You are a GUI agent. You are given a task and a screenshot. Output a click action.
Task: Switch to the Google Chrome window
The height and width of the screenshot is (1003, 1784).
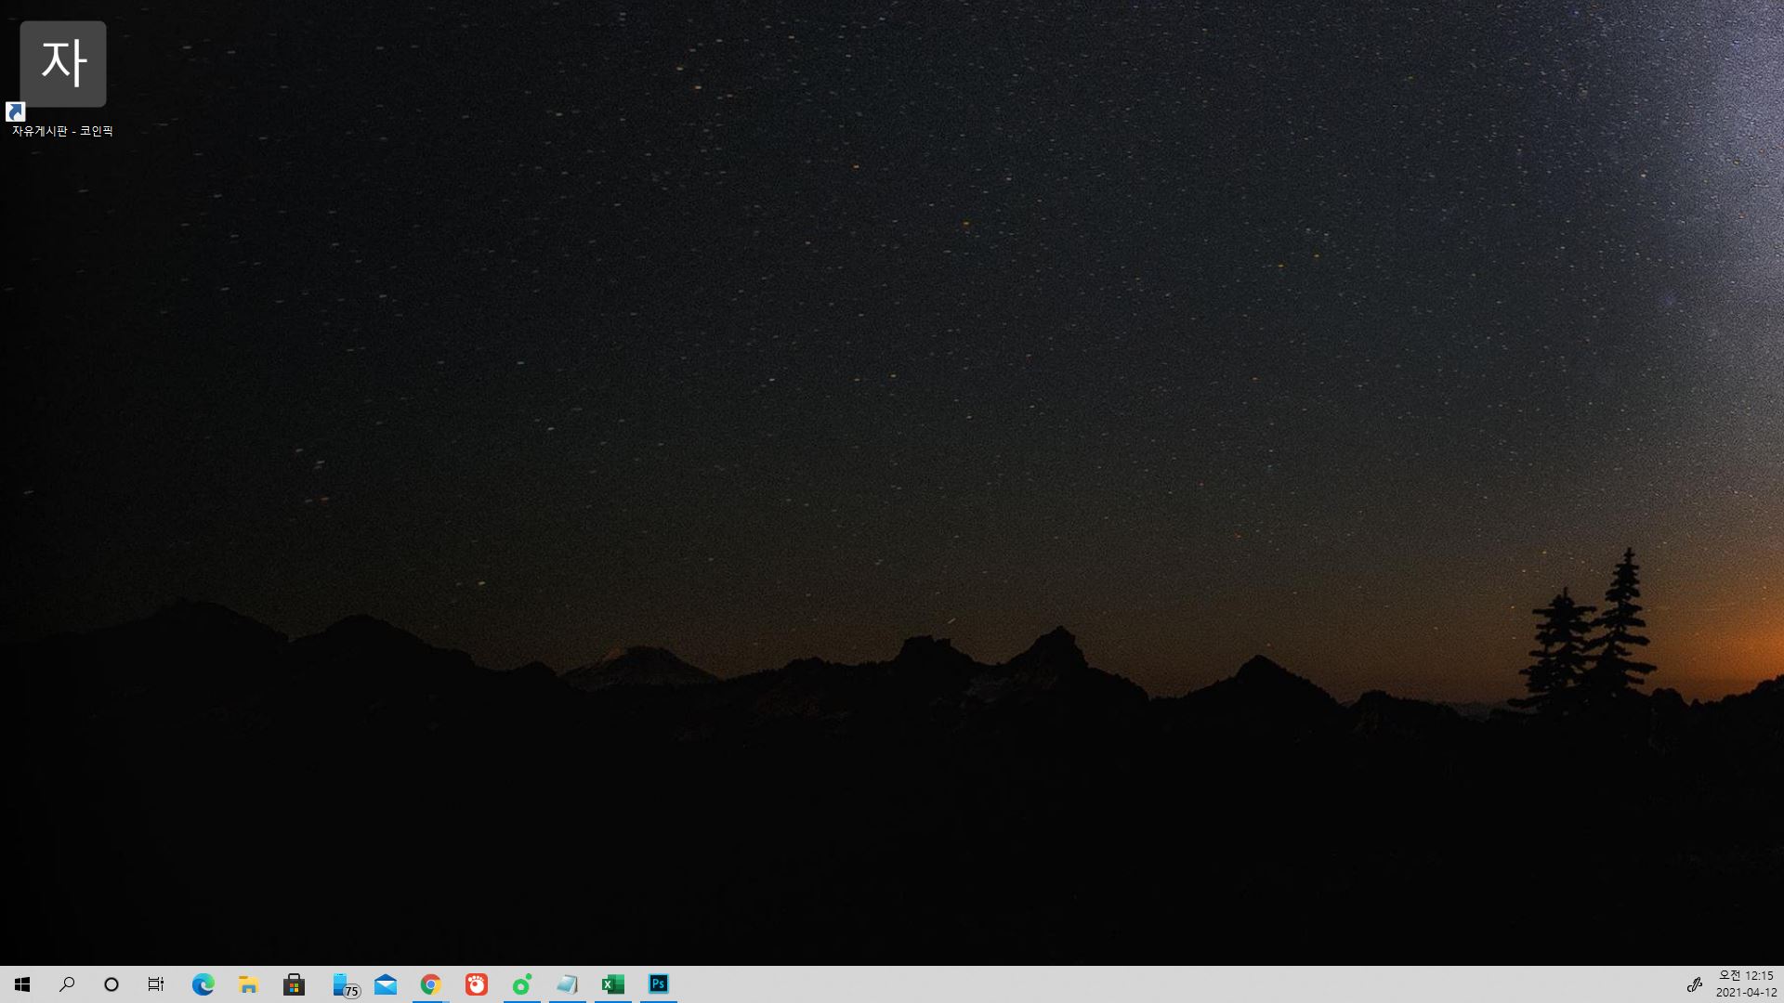(430, 984)
